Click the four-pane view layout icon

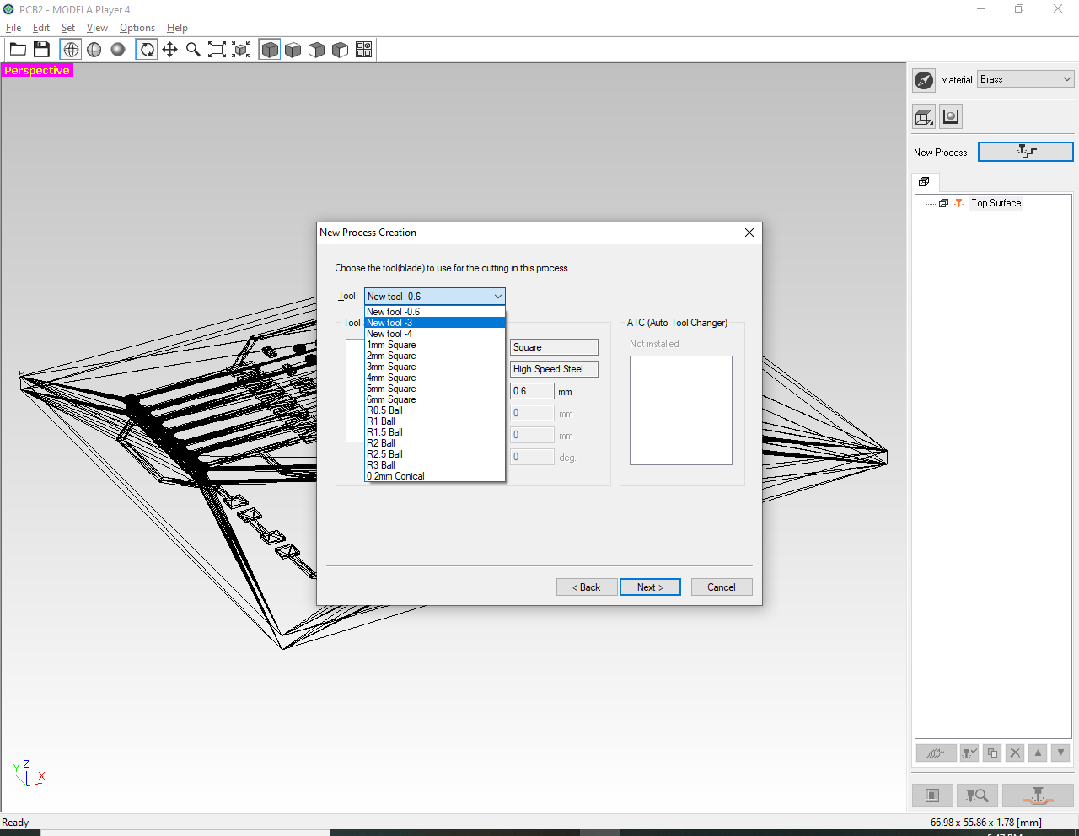[363, 50]
